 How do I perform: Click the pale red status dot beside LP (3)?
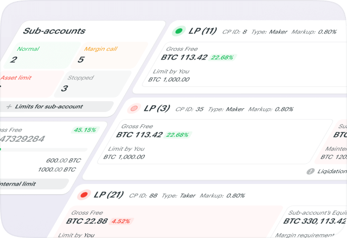click(134, 109)
